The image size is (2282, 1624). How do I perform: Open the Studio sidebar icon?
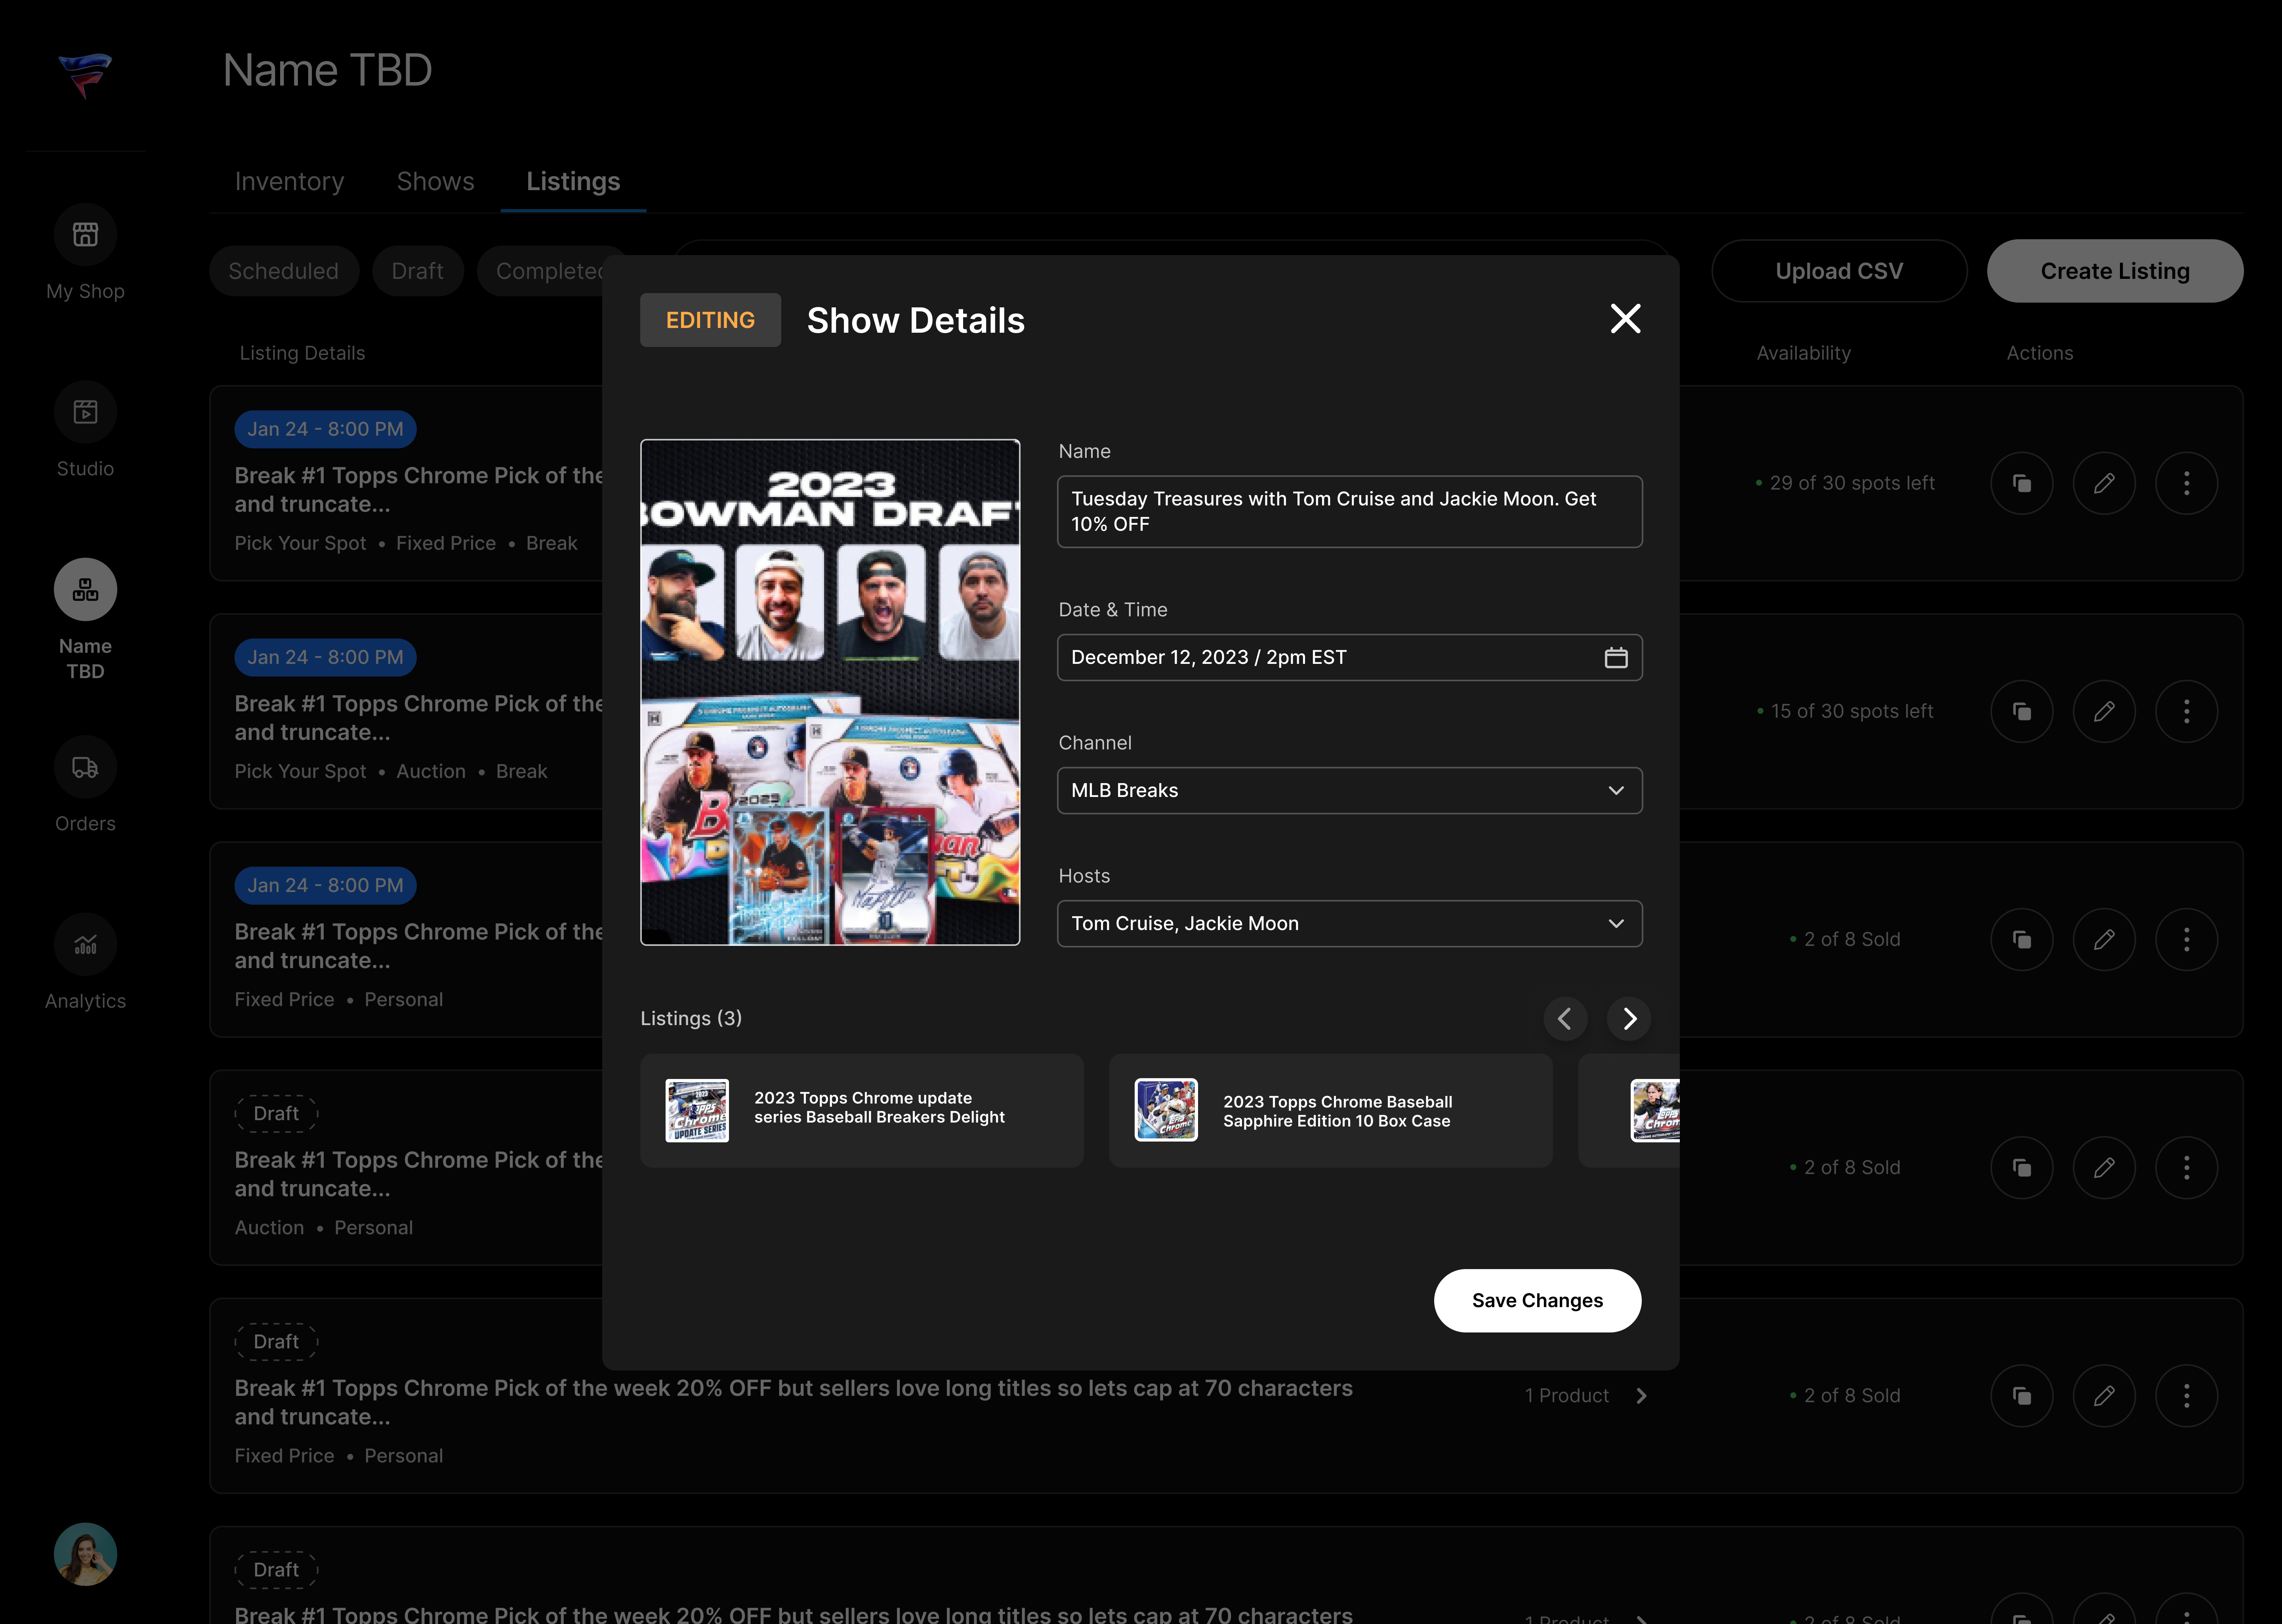click(x=85, y=412)
